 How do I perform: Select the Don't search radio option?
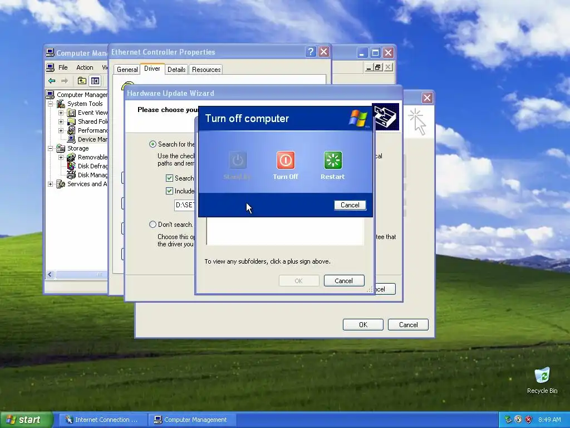coord(153,225)
